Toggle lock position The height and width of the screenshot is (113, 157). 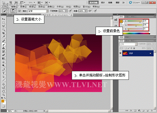[131, 48]
